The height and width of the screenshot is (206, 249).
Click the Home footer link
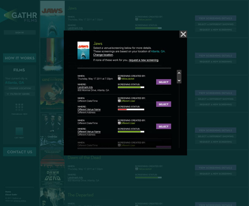(8, 192)
